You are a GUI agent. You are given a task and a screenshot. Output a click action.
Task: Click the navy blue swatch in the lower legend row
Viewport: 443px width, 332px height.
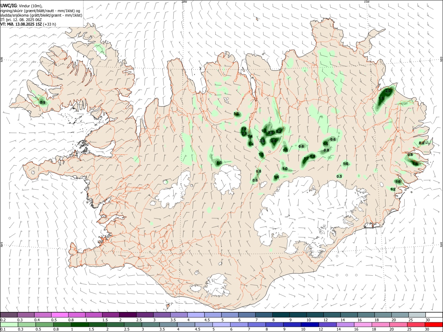[309, 325]
